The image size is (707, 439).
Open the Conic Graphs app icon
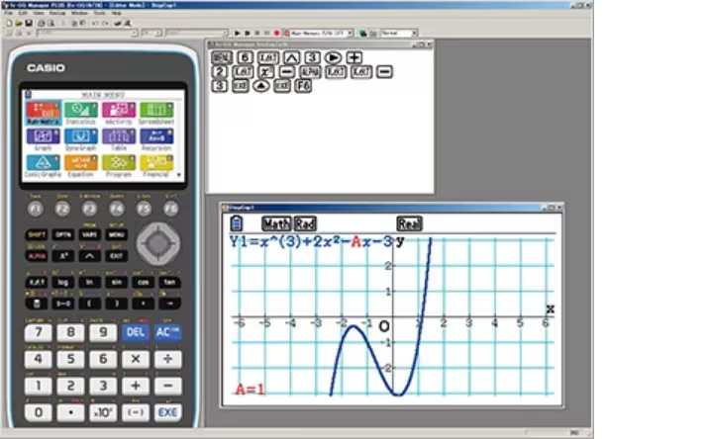[44, 164]
